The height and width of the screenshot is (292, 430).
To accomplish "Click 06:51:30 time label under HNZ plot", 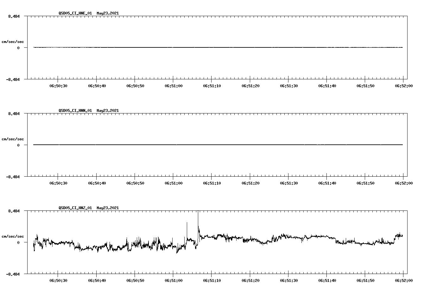I will [289, 280].
